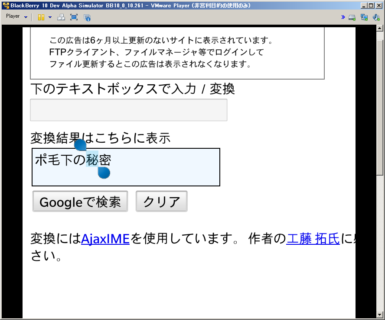Focus the empty input text box

[x=129, y=110]
